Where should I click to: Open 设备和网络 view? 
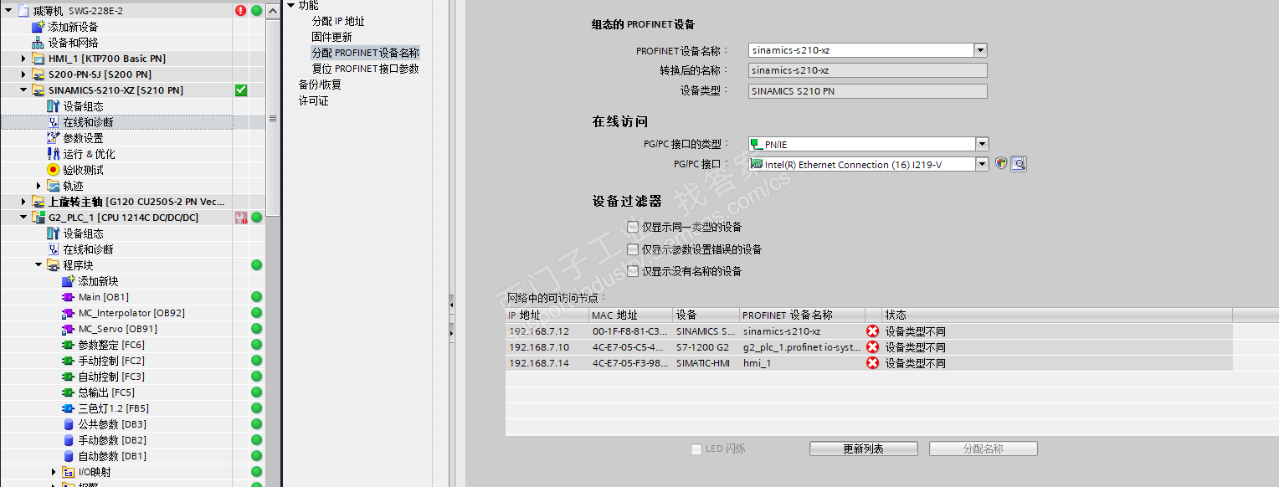tap(73, 43)
